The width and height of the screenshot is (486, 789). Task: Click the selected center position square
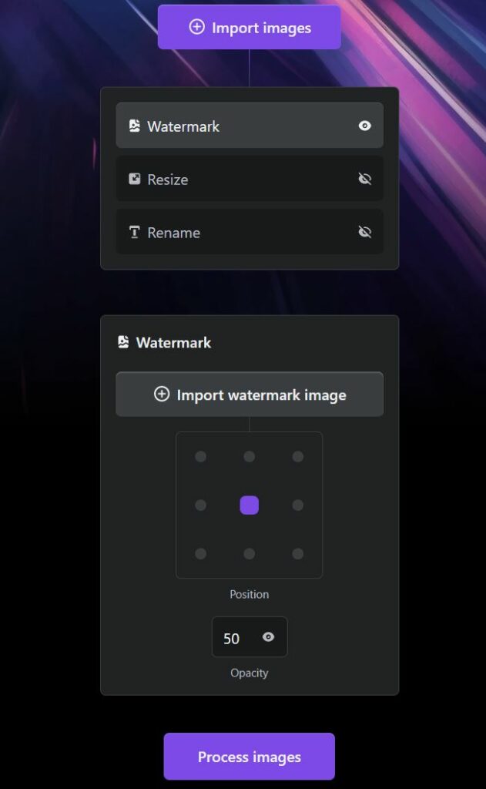tap(249, 505)
